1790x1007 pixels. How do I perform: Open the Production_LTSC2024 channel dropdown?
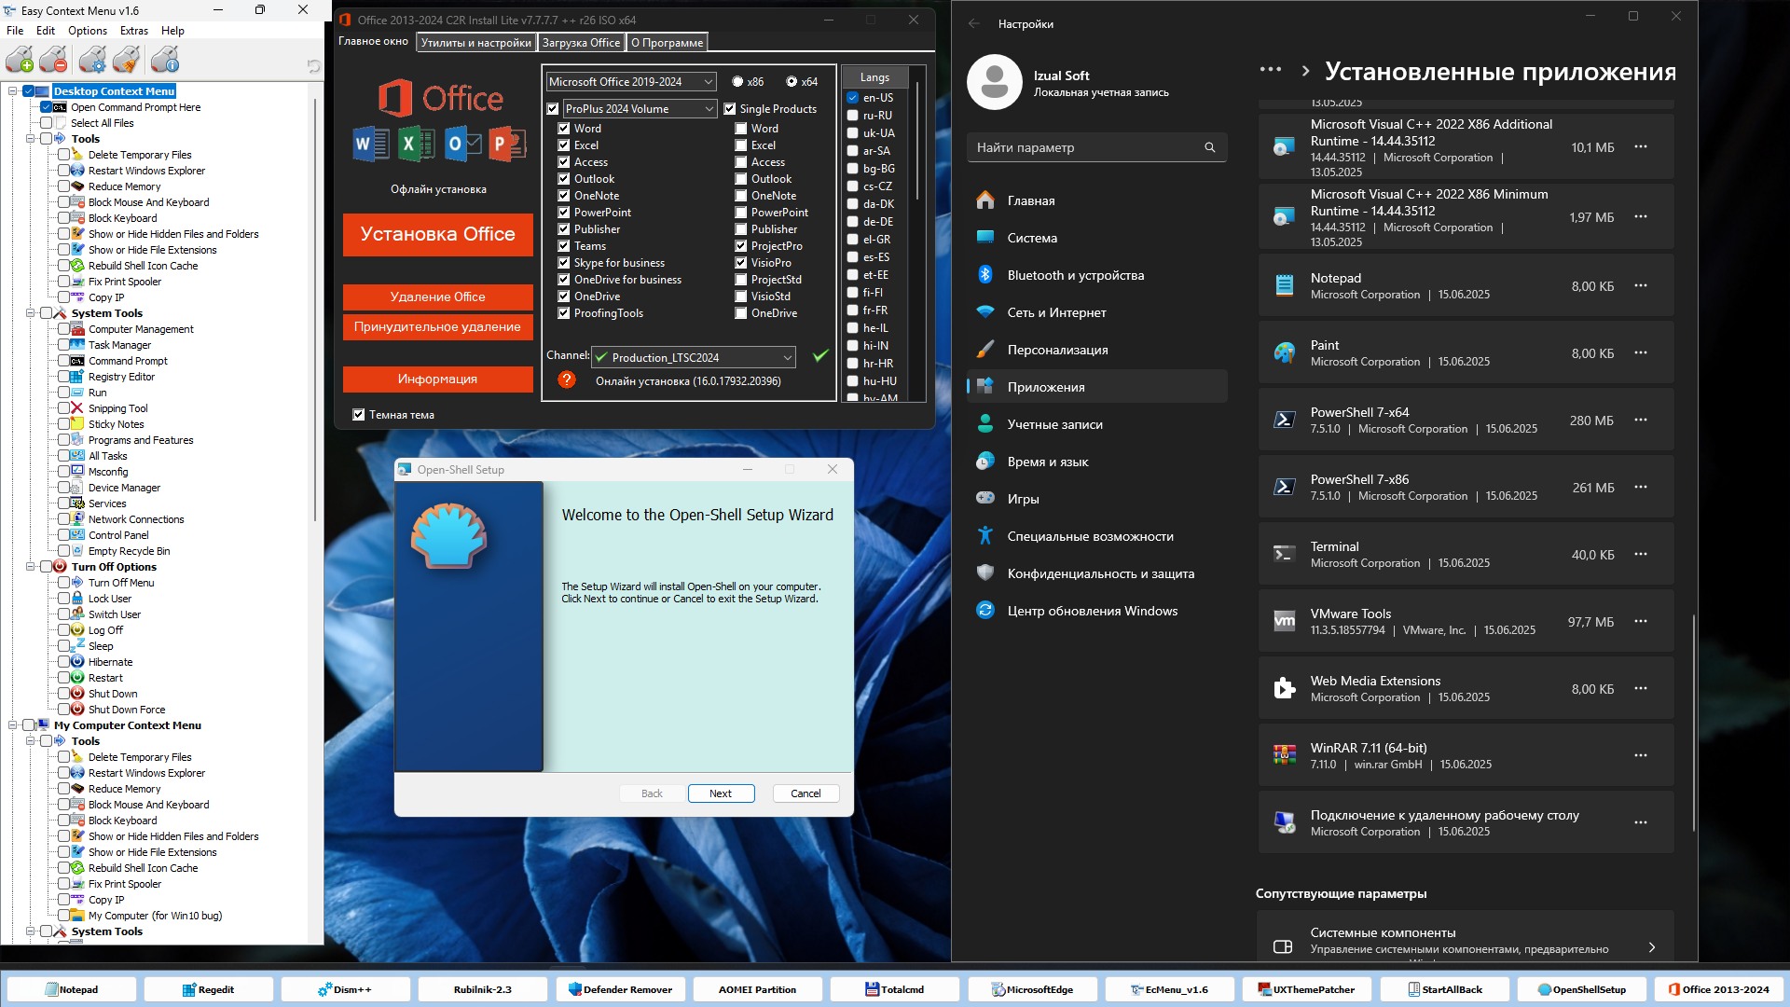(695, 357)
